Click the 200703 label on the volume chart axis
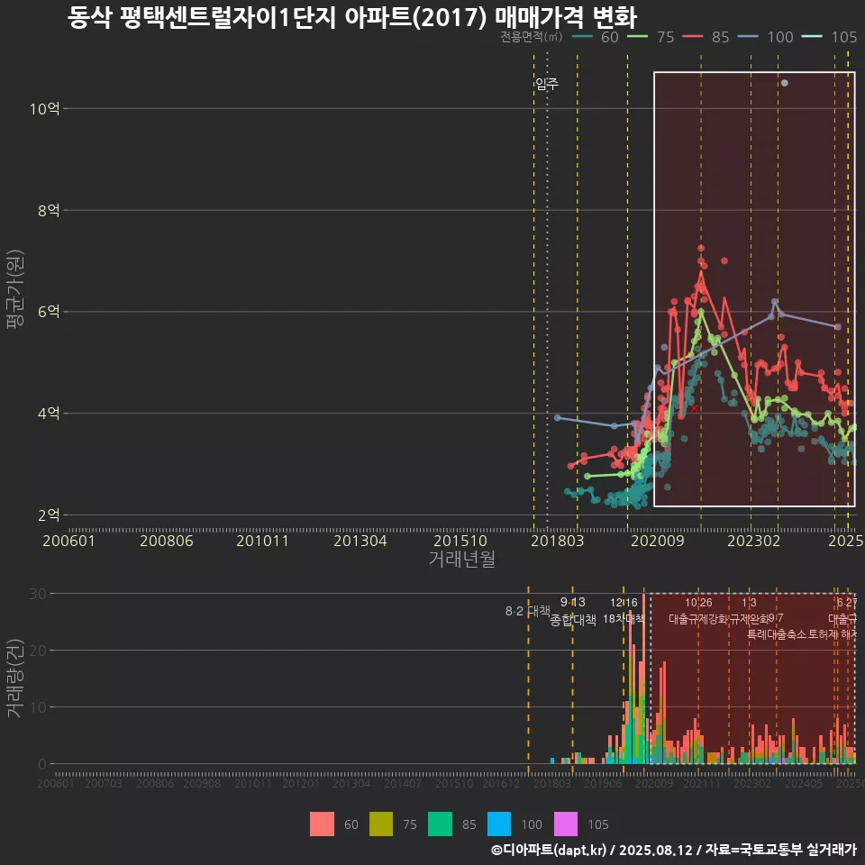 point(103,783)
